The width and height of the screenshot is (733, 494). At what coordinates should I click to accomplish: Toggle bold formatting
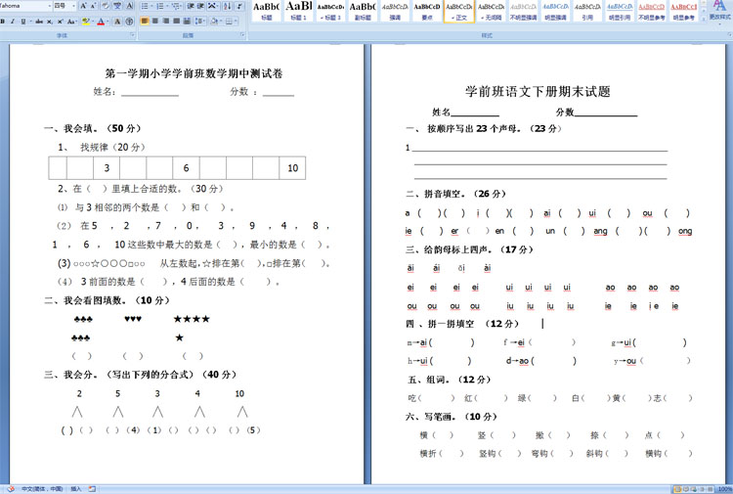tap(2, 22)
